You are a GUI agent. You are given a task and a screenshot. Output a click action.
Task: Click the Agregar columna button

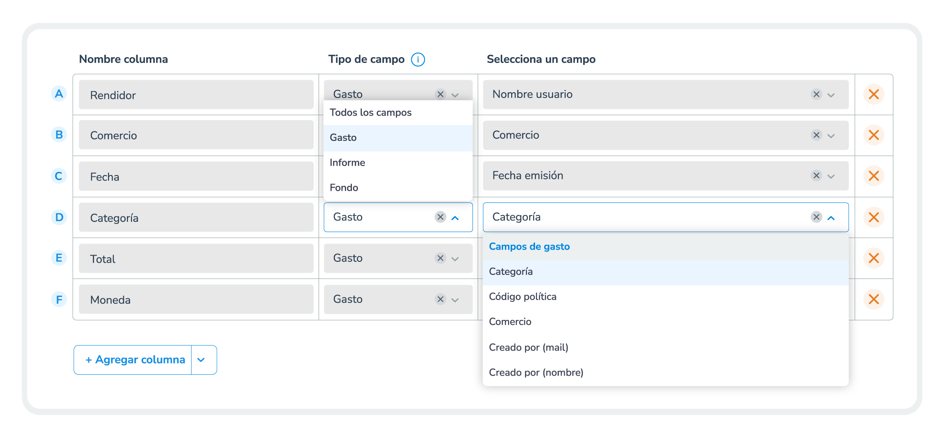(x=135, y=360)
